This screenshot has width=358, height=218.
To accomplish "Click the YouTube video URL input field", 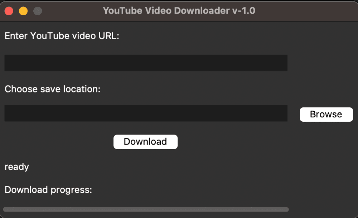I will coord(146,63).
